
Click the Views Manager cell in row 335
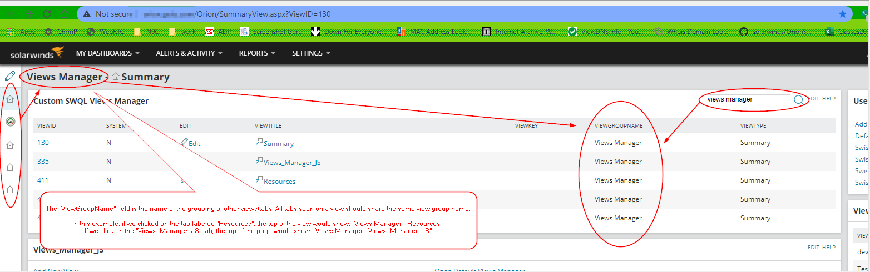pyautogui.click(x=618, y=162)
